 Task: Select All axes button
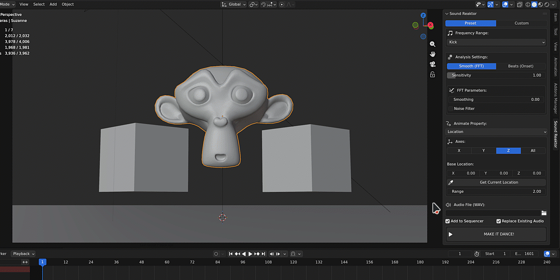coord(533,151)
